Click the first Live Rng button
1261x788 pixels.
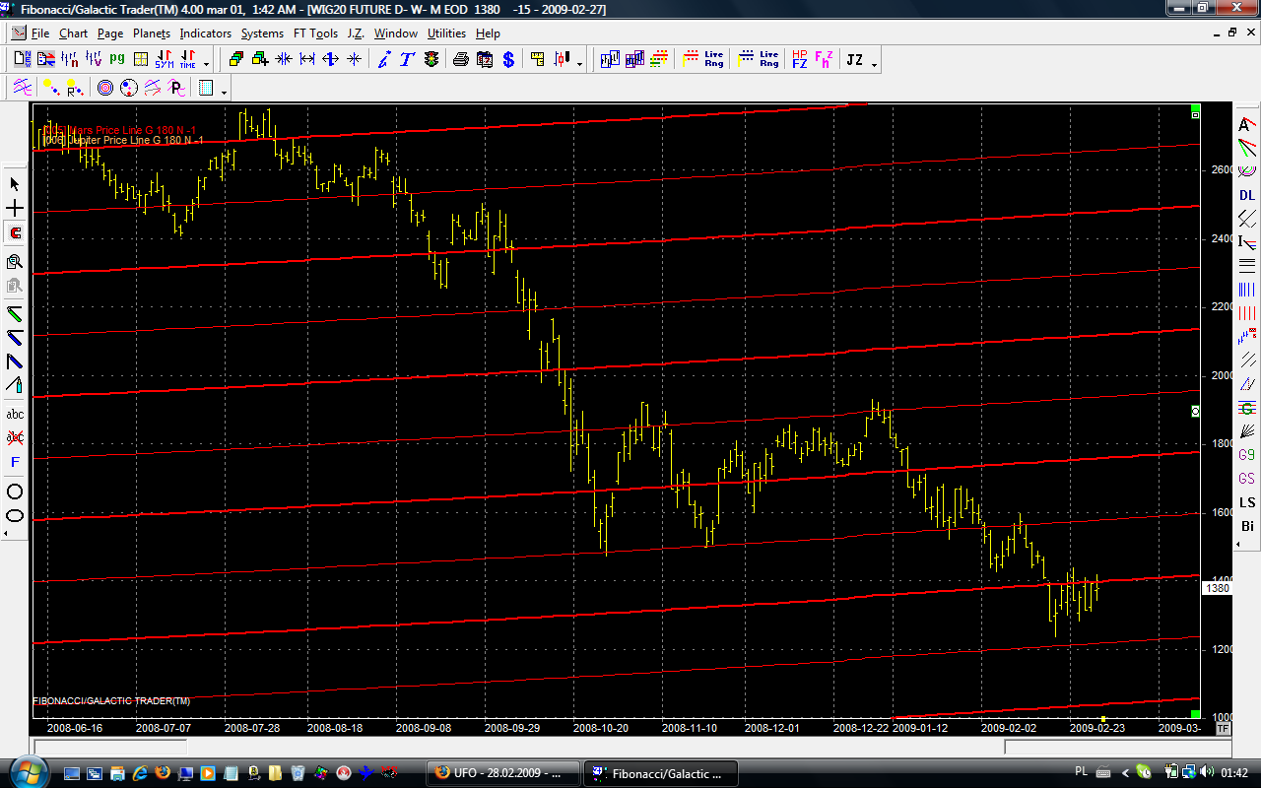point(713,60)
